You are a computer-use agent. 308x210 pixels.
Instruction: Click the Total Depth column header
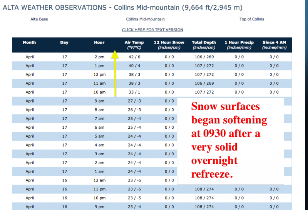point(204,45)
